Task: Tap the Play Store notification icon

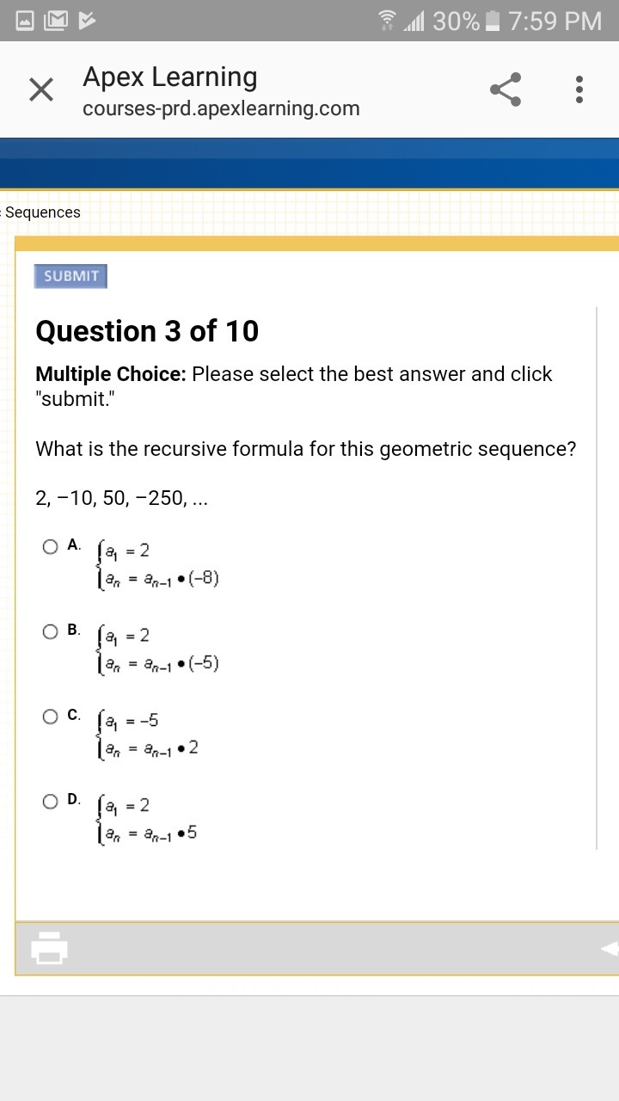Action: click(88, 21)
